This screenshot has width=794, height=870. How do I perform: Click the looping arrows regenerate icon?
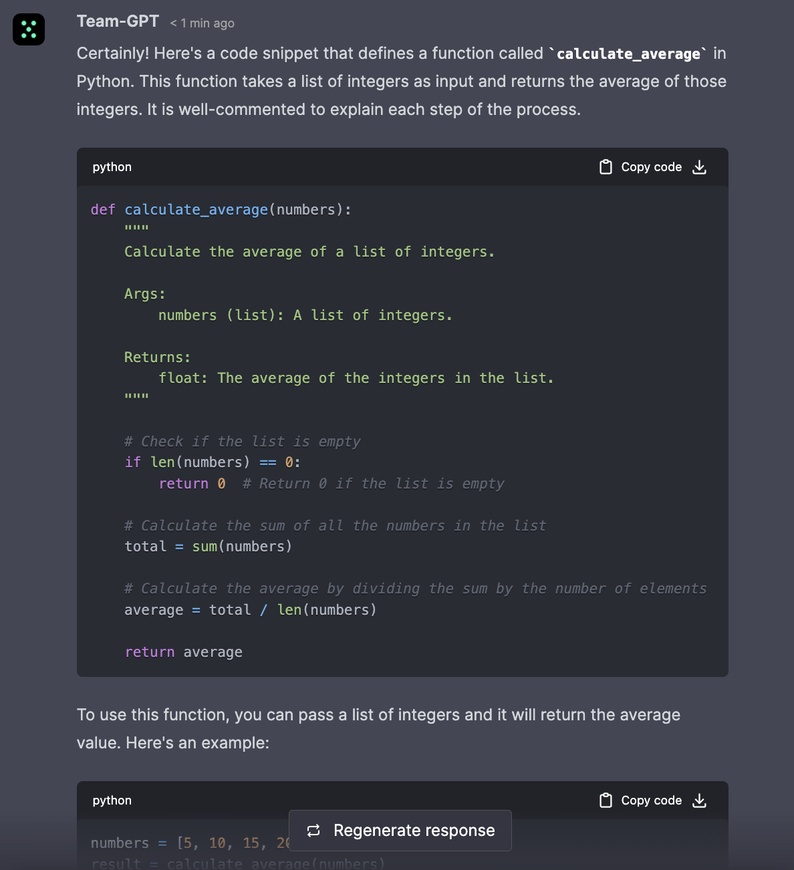tap(313, 831)
